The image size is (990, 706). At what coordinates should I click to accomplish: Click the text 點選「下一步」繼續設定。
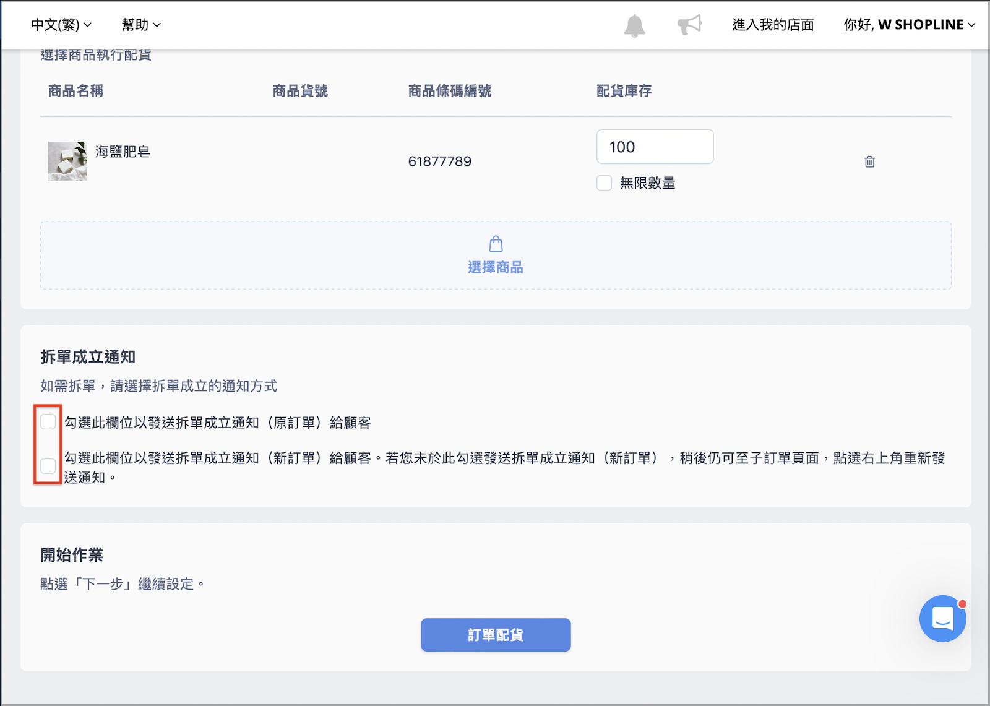point(123,584)
